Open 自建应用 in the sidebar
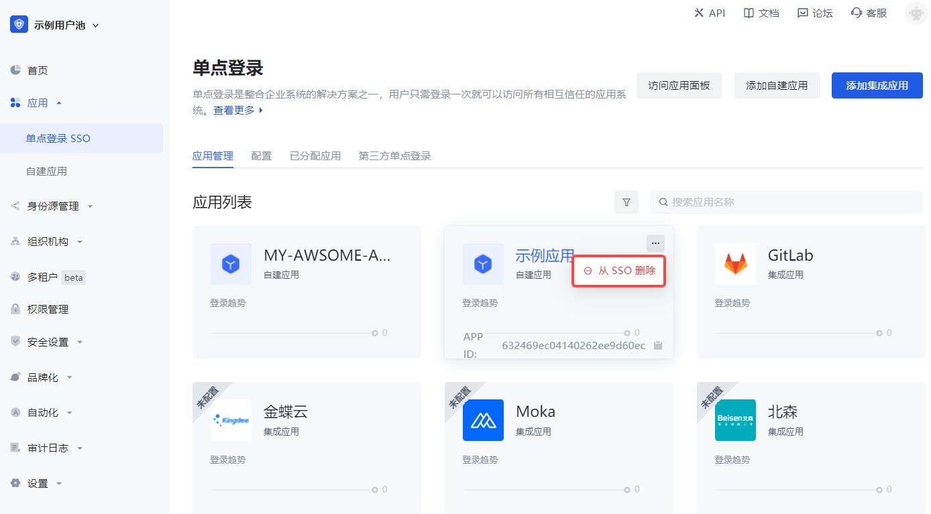The height and width of the screenshot is (514, 931). coord(46,171)
